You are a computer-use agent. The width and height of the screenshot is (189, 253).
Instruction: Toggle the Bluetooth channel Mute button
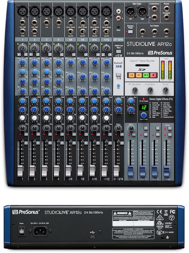point(118,75)
